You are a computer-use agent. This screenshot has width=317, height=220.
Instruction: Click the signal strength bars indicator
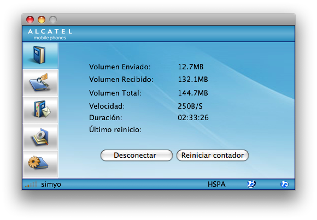tap(31, 184)
